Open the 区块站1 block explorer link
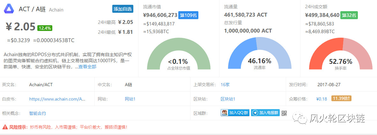Screen dimensions: 377x135 228,99
